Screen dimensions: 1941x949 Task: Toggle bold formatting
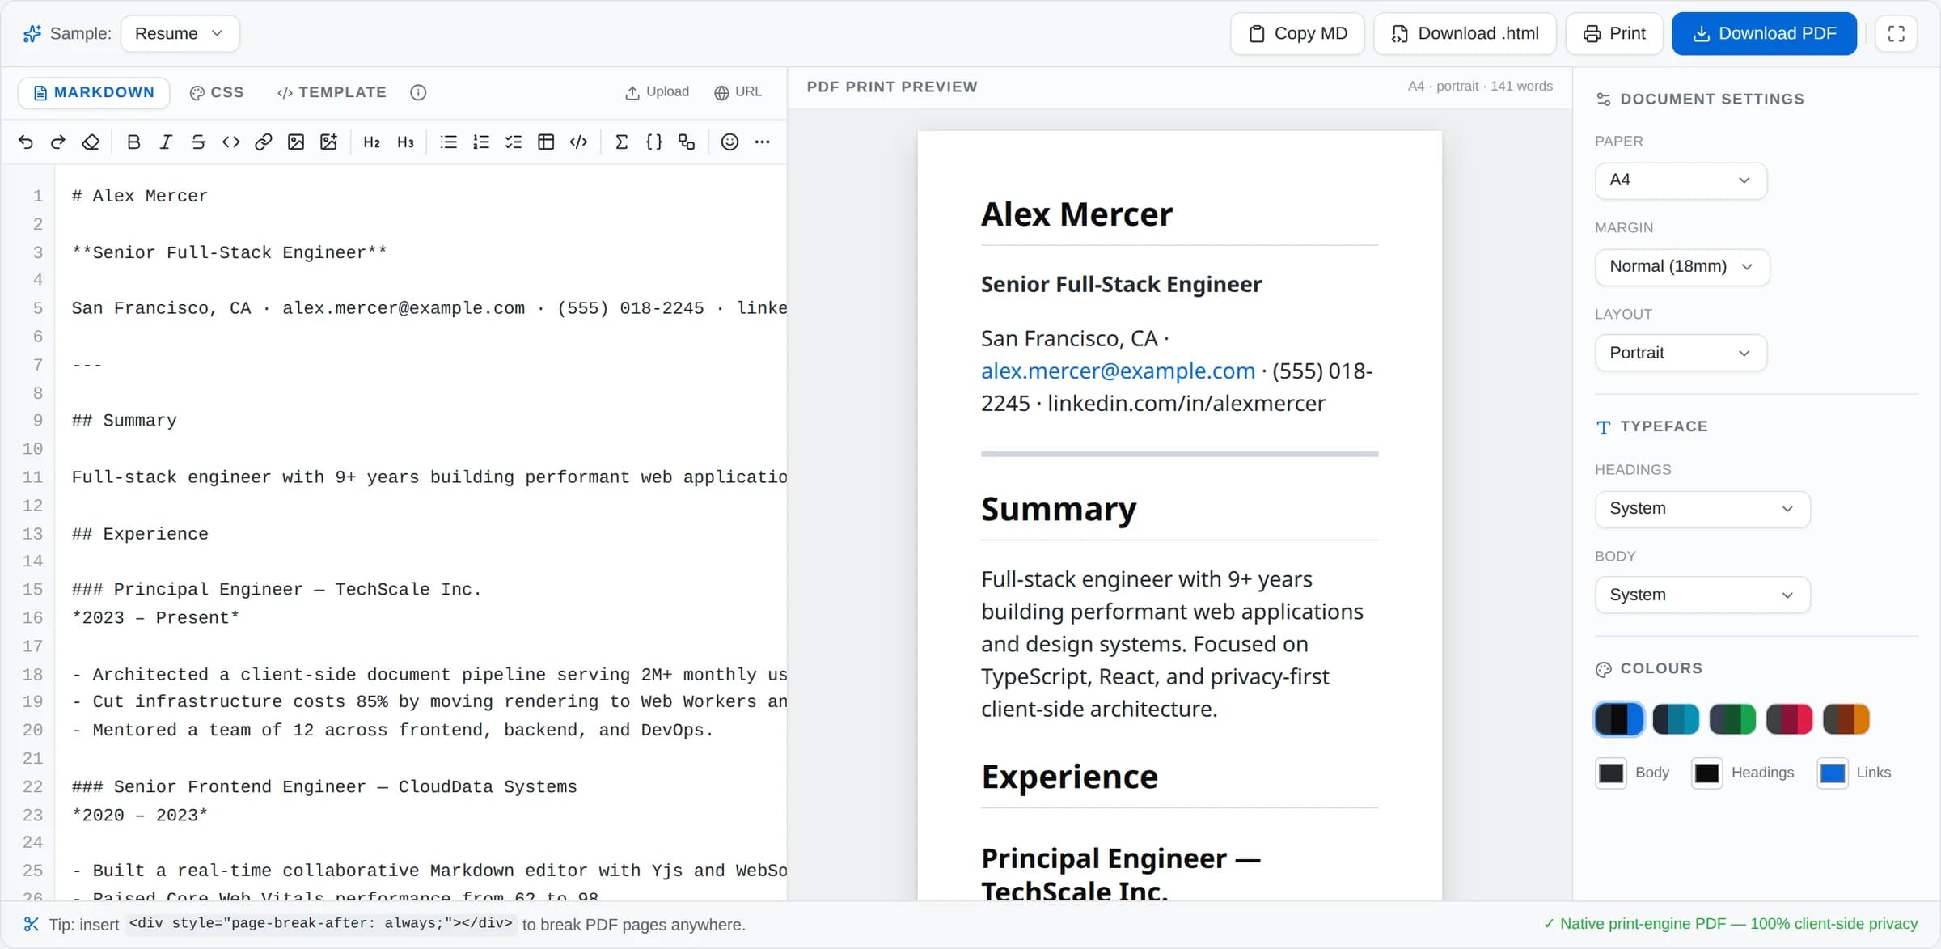coord(133,142)
